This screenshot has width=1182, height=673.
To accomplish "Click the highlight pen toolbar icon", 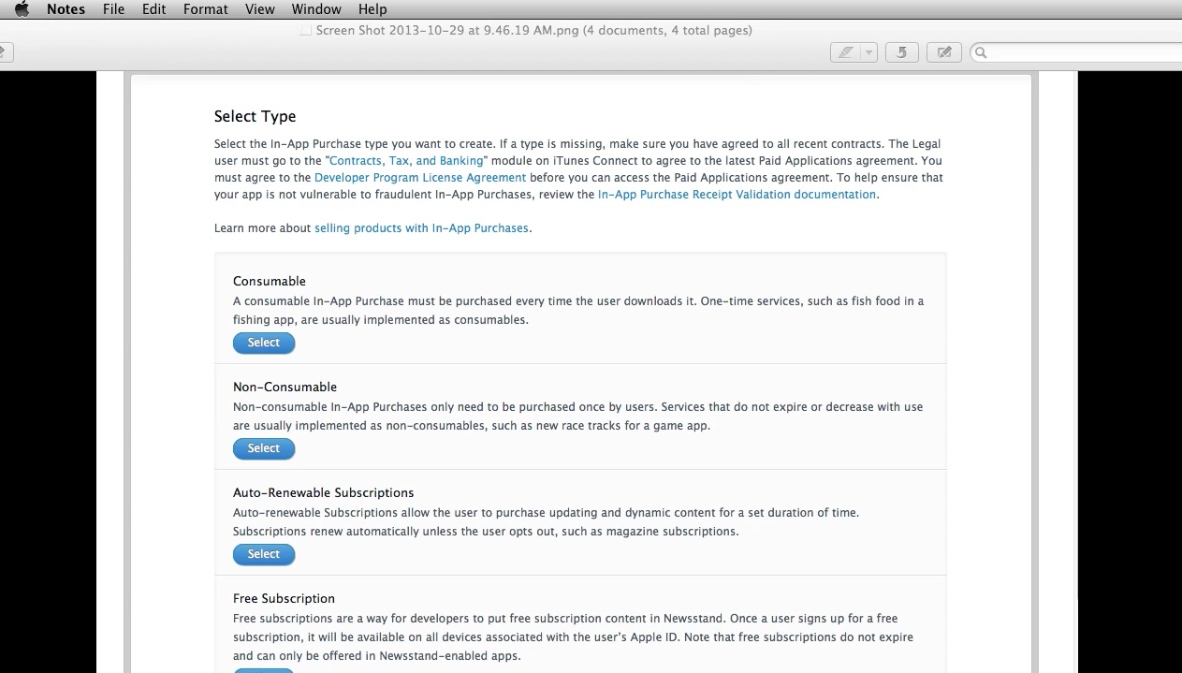I will pos(845,52).
